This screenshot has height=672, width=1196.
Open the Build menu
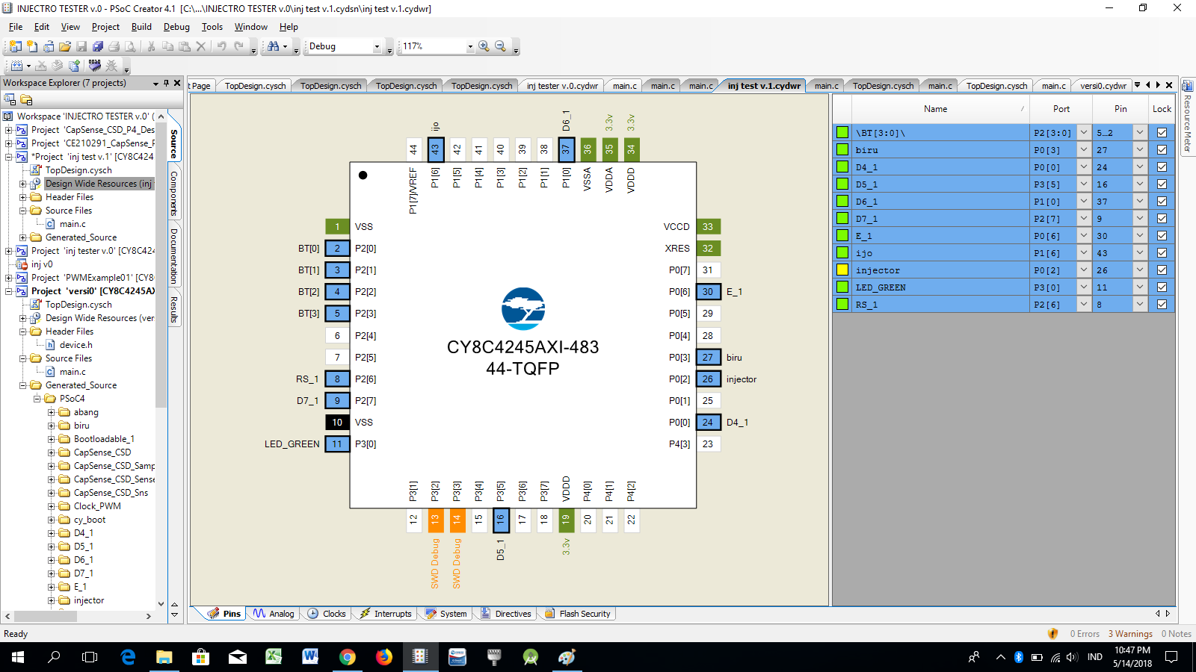[x=141, y=27]
